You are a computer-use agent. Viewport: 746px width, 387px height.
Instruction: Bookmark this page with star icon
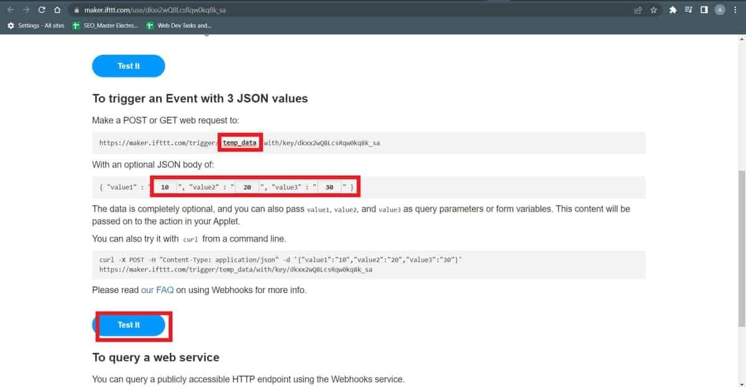tap(654, 10)
